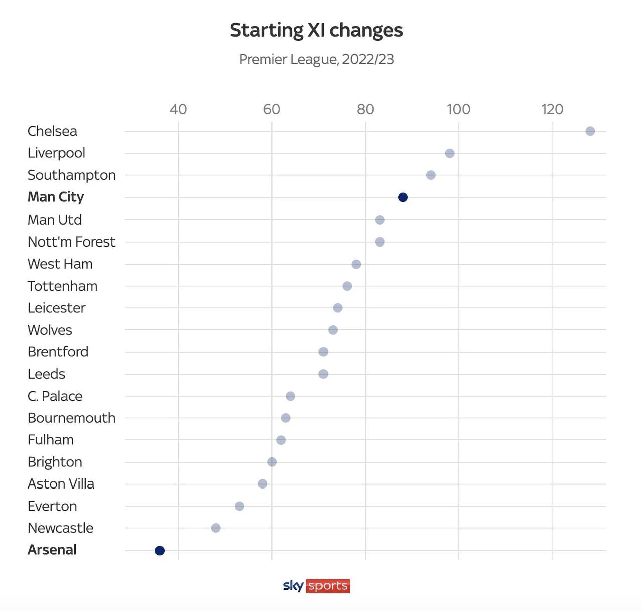The image size is (642, 610).
Task: Click the bold Arsenal team label
Action: pos(52,550)
